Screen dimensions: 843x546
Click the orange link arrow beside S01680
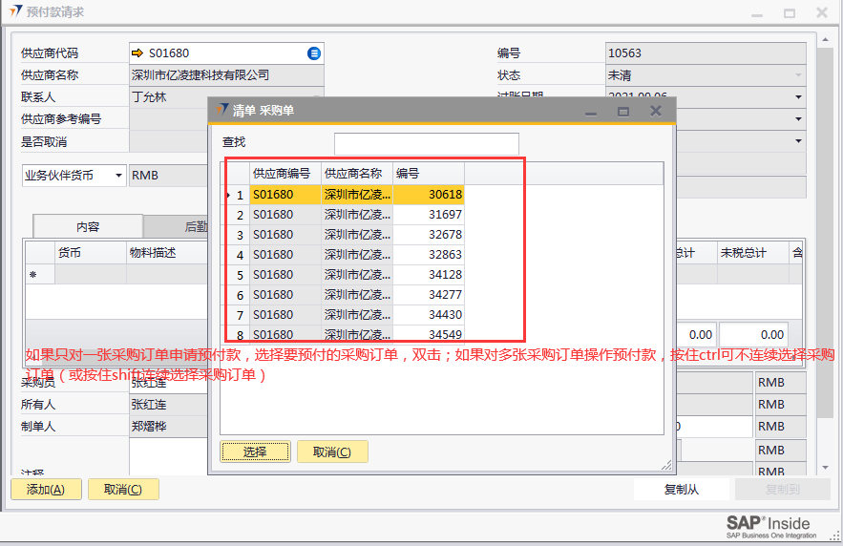coord(137,53)
